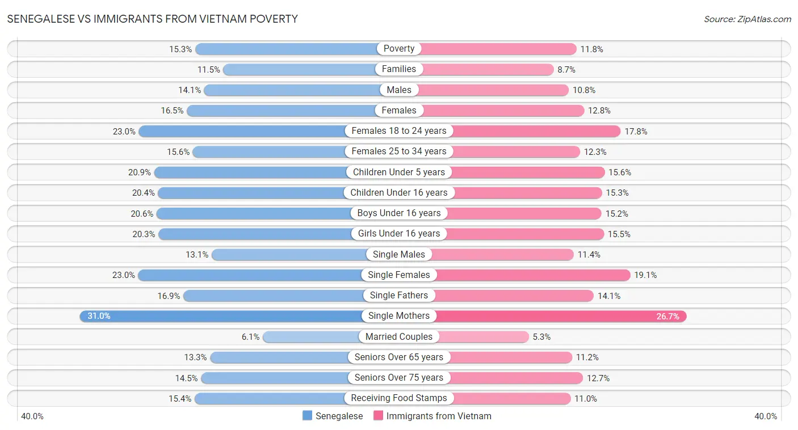Click the Vietnam Single Females 19.1% bar
The image size is (798, 430).
534,275
